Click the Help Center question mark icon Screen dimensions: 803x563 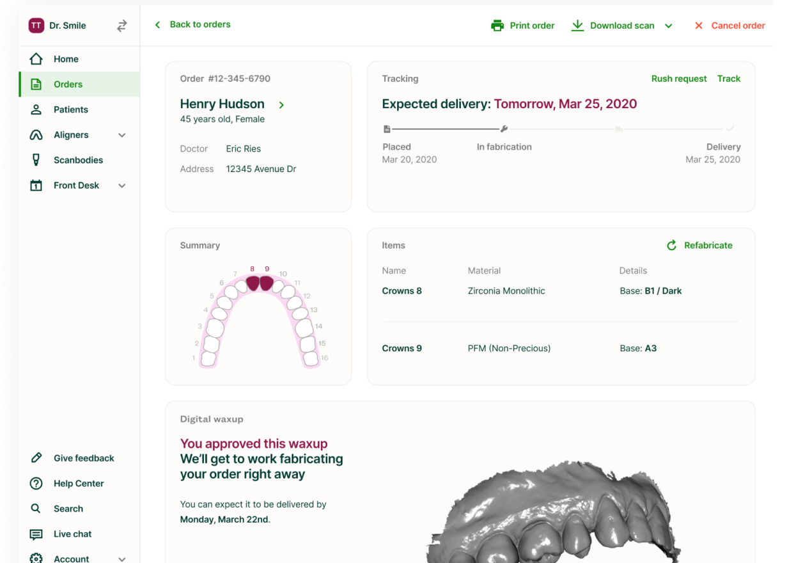pyautogui.click(x=36, y=484)
